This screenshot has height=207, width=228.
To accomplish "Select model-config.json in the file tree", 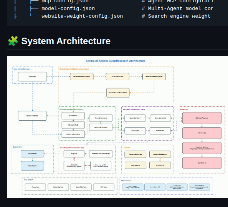I will pyautogui.click(x=68, y=8).
